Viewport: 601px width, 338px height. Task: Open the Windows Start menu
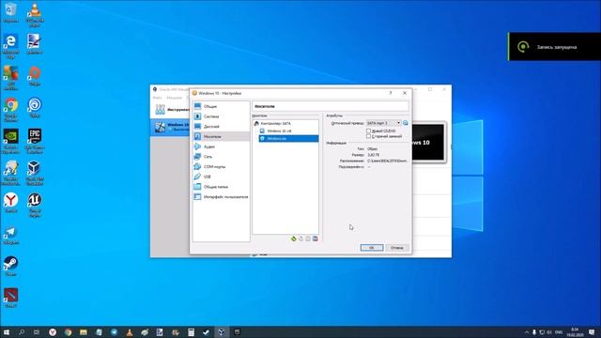[x=7, y=332]
